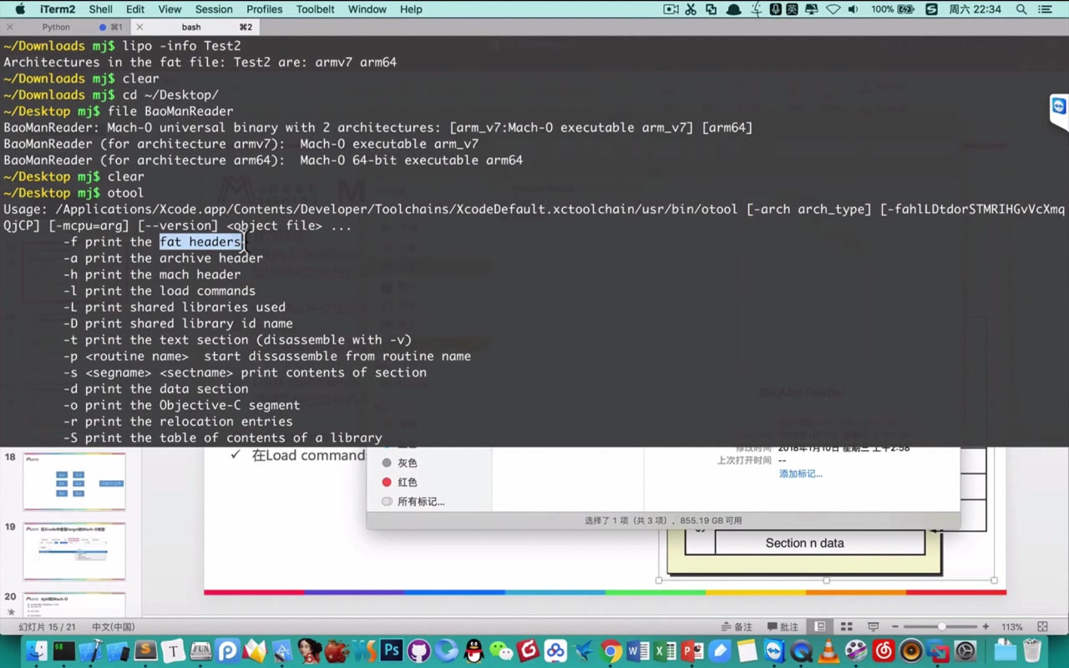Open Spotlight search magnifier
The width and height of the screenshot is (1069, 668).
(1021, 9)
